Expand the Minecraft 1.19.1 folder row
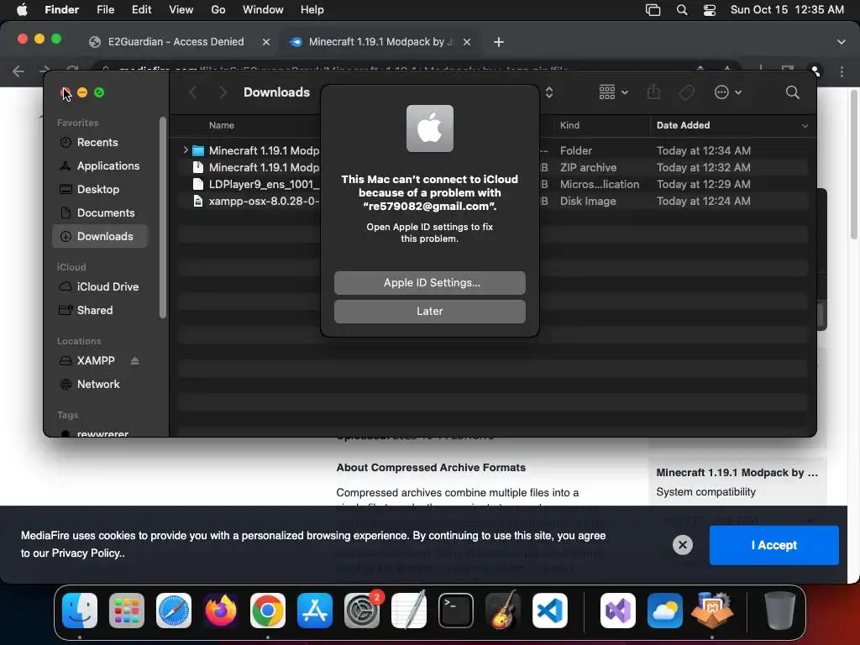Image resolution: width=860 pixels, height=645 pixels. (186, 149)
